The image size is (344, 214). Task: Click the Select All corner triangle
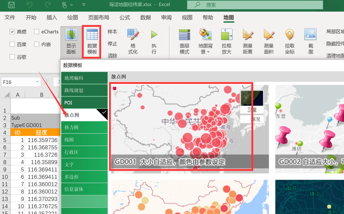(7, 95)
